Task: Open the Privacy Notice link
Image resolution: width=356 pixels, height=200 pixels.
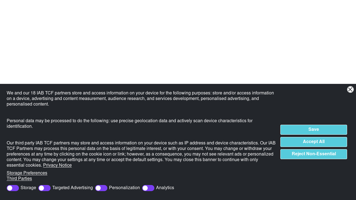Action: click(x=57, y=165)
